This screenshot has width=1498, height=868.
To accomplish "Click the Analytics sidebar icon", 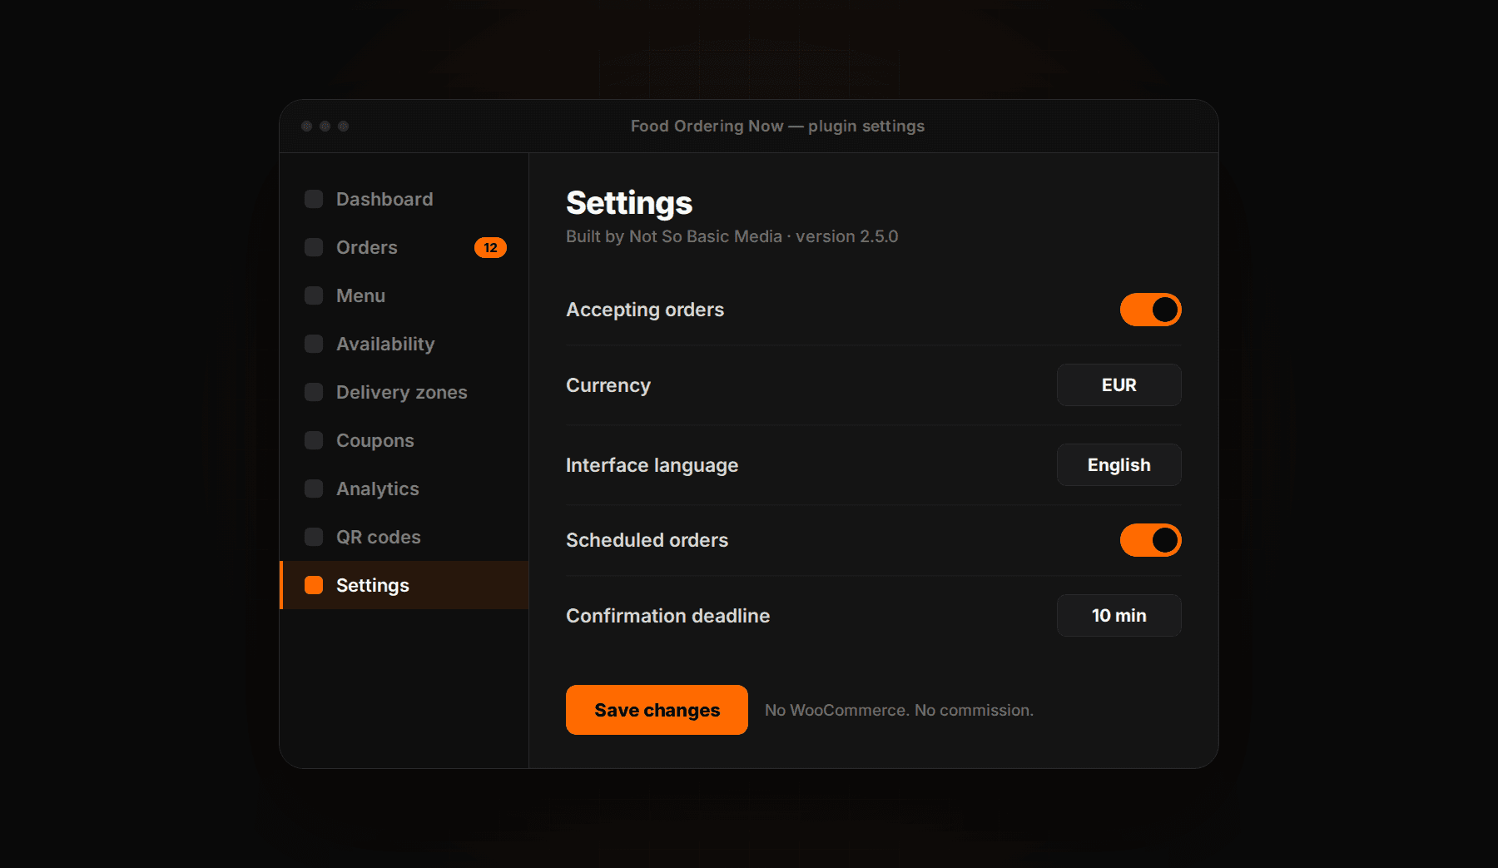I will point(314,489).
